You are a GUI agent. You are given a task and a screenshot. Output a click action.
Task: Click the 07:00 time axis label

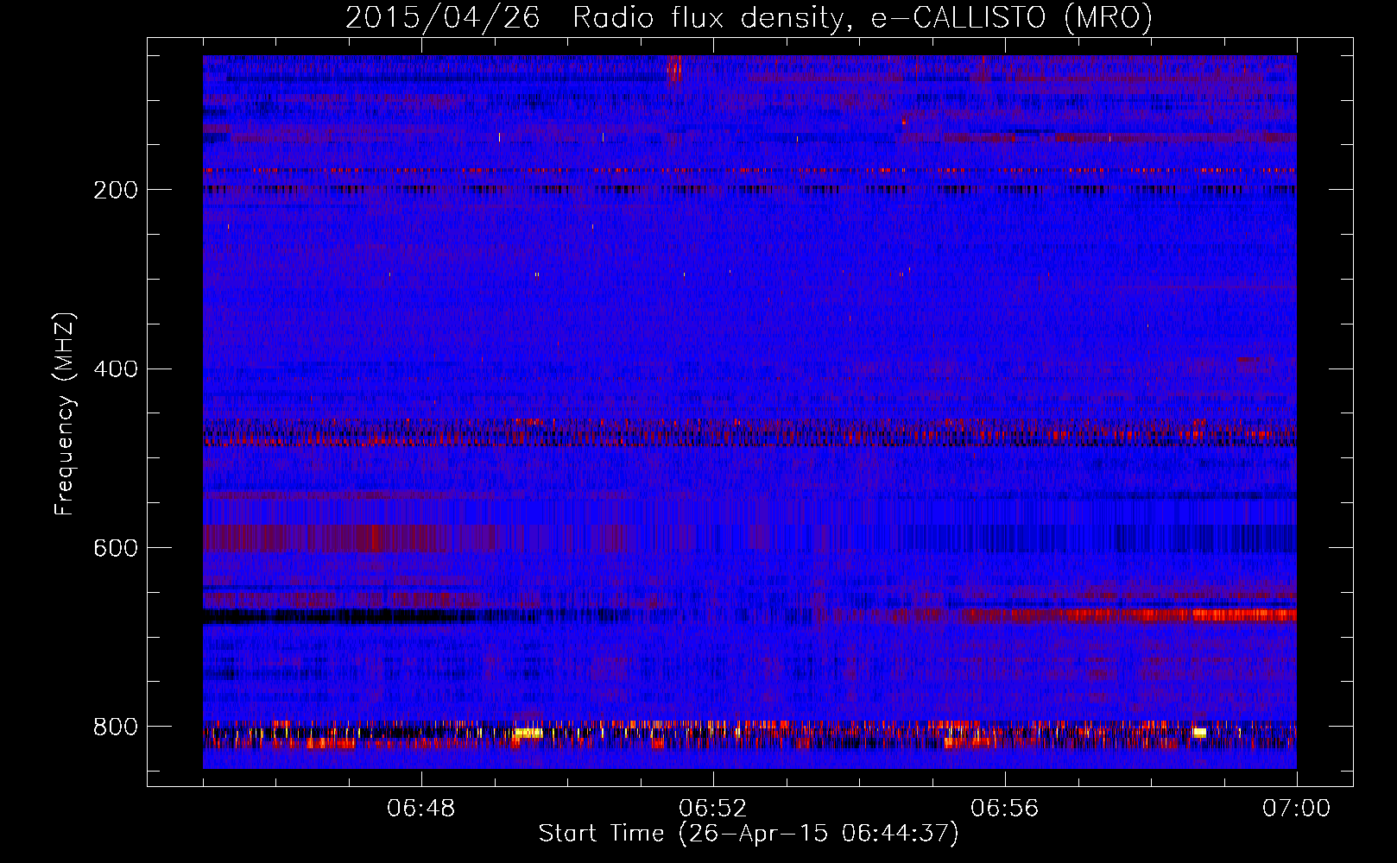pos(1297,809)
